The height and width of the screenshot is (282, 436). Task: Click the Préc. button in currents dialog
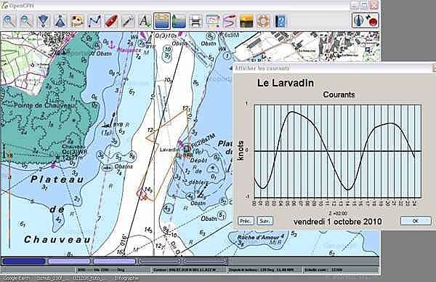click(x=246, y=221)
